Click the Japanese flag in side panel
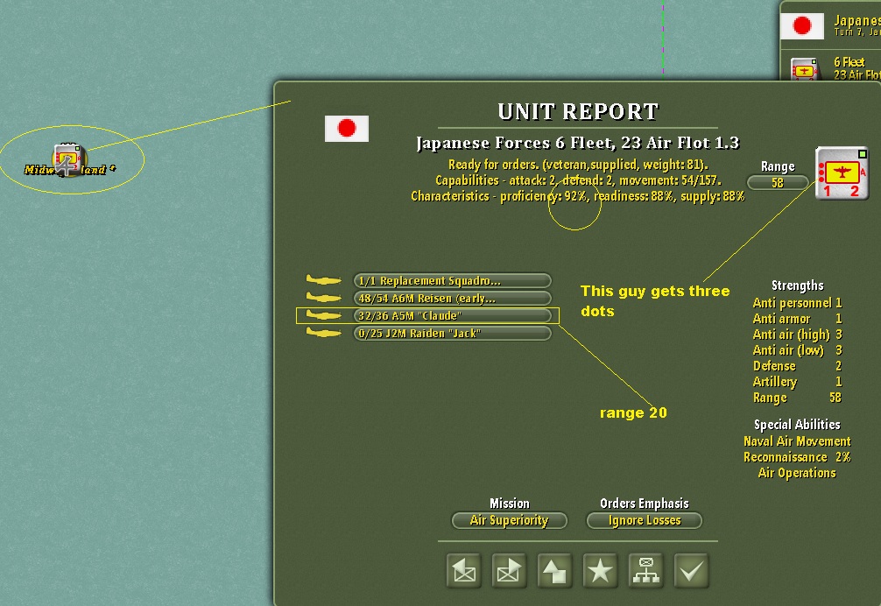The width and height of the screenshot is (881, 606). tap(802, 26)
